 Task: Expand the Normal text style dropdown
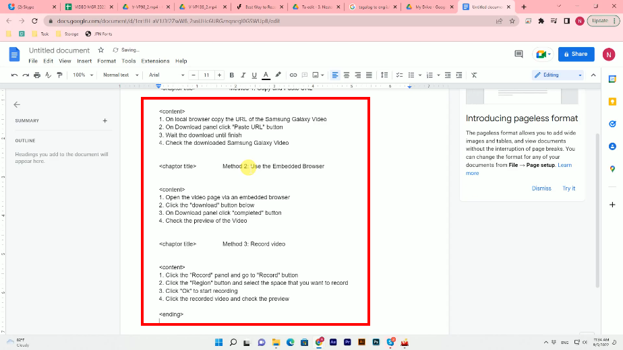(119, 75)
